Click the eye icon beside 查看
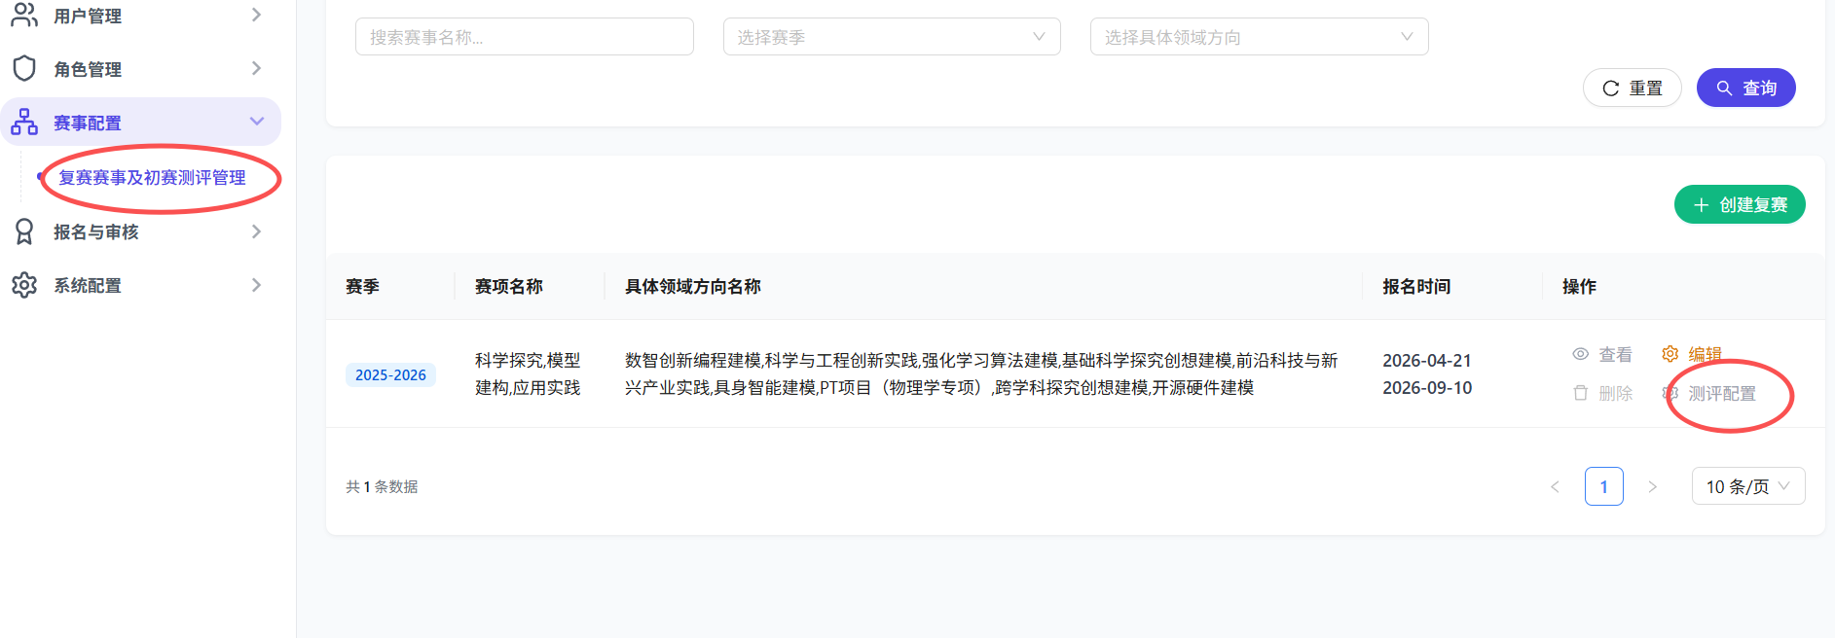Viewport: 1835px width, 638px height. click(1581, 354)
